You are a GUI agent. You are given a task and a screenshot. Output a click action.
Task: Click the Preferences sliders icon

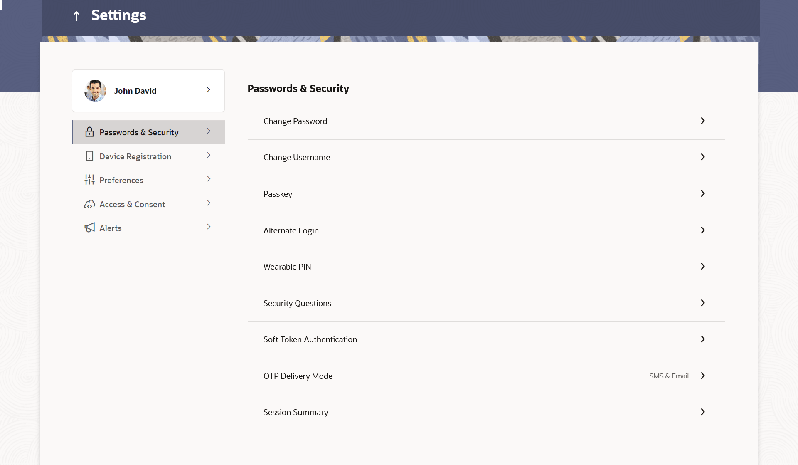click(x=89, y=180)
